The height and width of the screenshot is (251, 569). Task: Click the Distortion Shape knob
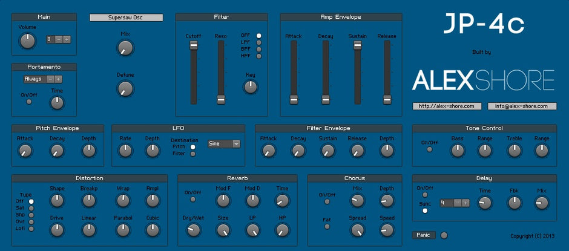57,200
